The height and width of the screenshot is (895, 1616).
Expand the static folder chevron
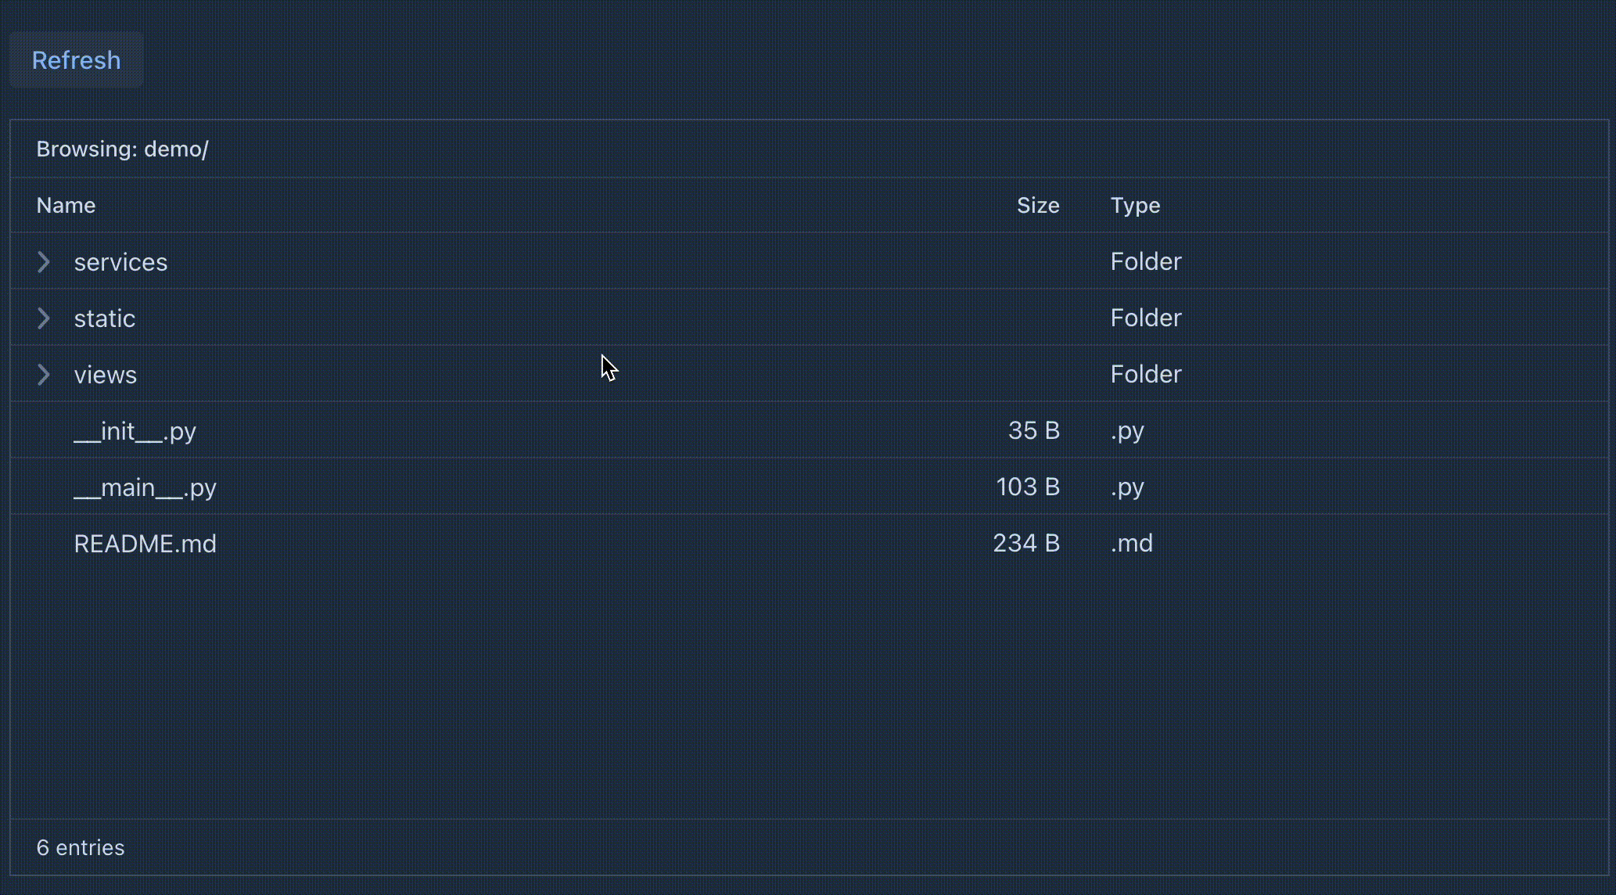pyautogui.click(x=44, y=318)
